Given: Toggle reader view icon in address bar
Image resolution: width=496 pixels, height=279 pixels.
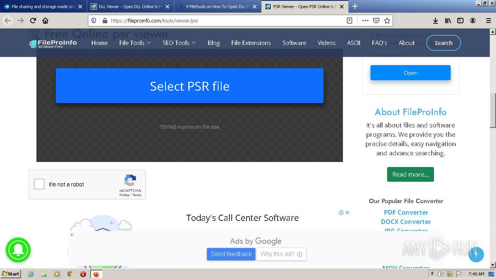Looking at the screenshot, I should pyautogui.click(x=350, y=21).
